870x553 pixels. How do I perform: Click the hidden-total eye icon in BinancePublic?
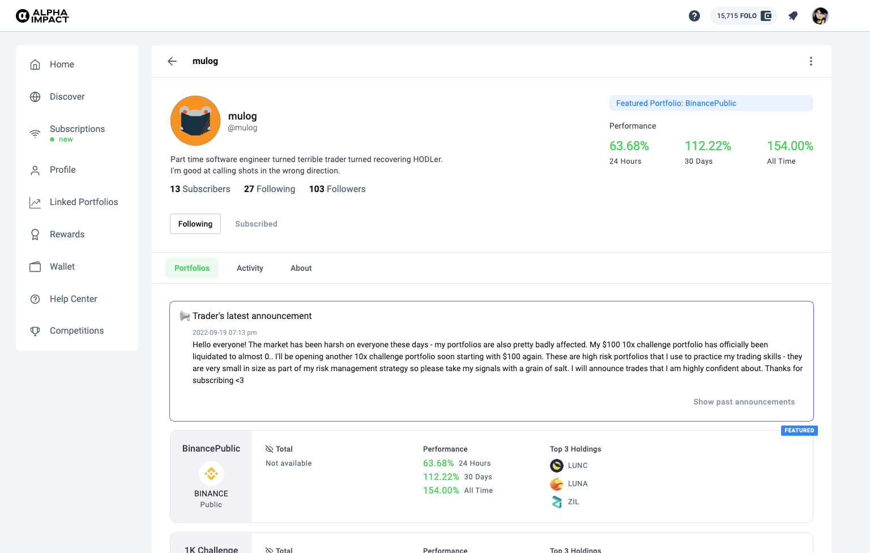[x=270, y=449]
